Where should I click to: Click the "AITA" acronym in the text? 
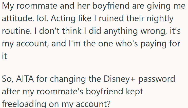25,79
